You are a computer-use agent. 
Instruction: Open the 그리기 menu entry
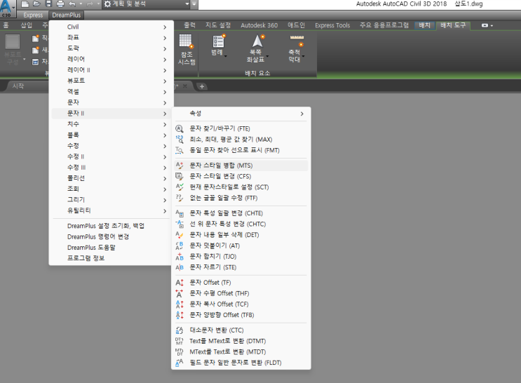point(111,200)
